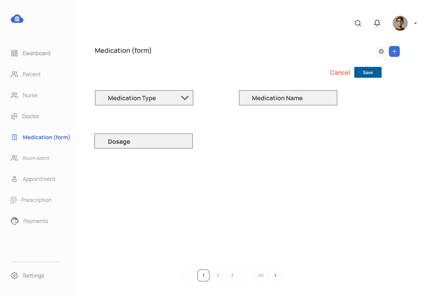
Task: Open notifications bell icon
Action: (x=377, y=23)
